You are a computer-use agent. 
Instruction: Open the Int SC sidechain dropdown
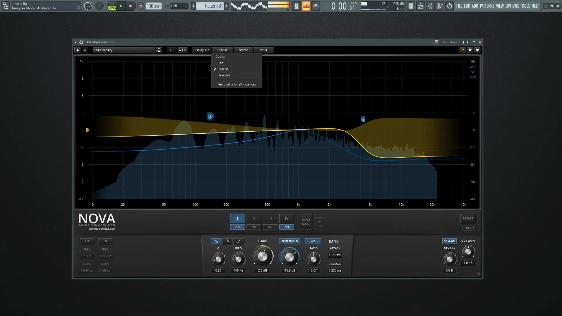(x=264, y=50)
